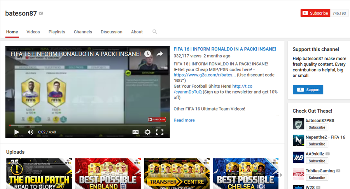Click the Subscribe watermark overlay in video
350x189 pixels.
tap(157, 120)
